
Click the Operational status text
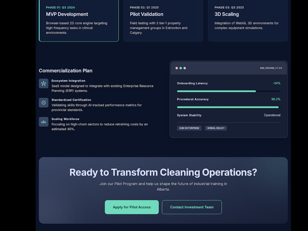pos(272,115)
